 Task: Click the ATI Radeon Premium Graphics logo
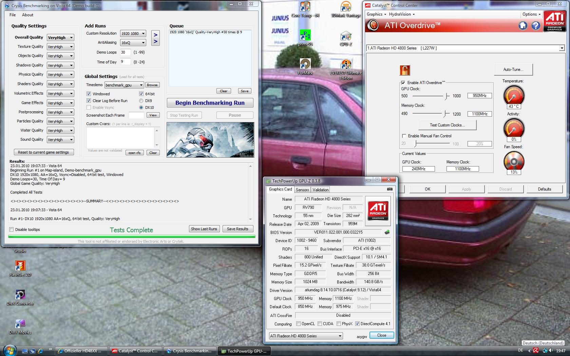point(554,21)
